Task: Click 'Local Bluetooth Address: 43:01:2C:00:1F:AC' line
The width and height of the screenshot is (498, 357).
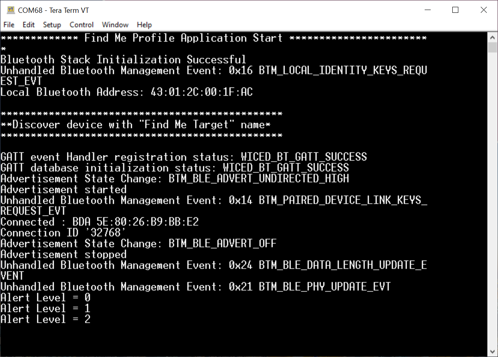Action: [127, 92]
